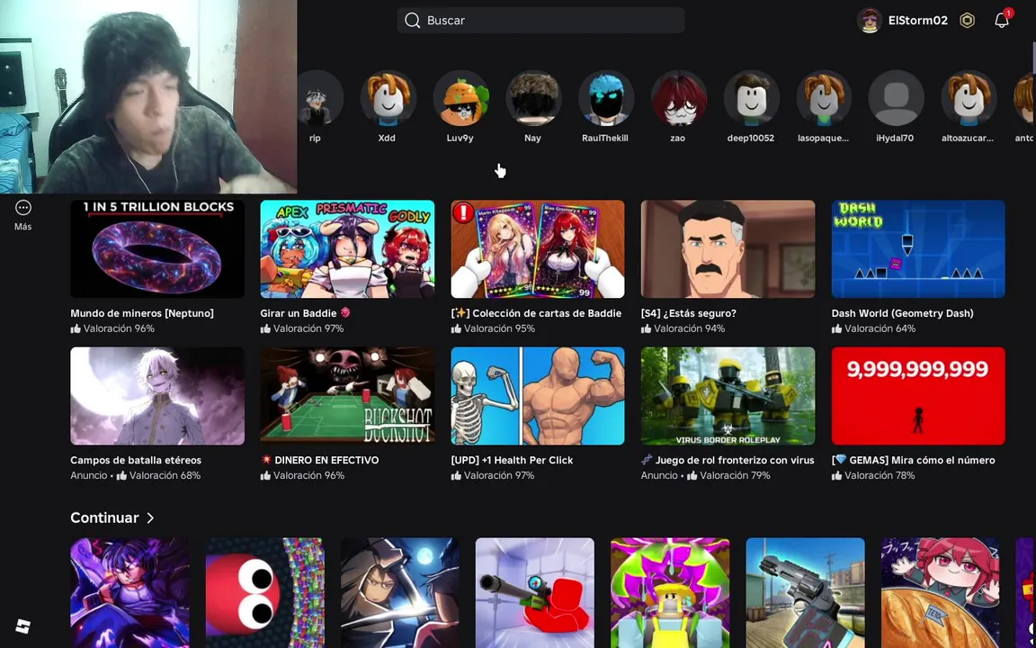Click the Campos de batalla etéreos title
The height and width of the screenshot is (648, 1036).
[x=136, y=460]
